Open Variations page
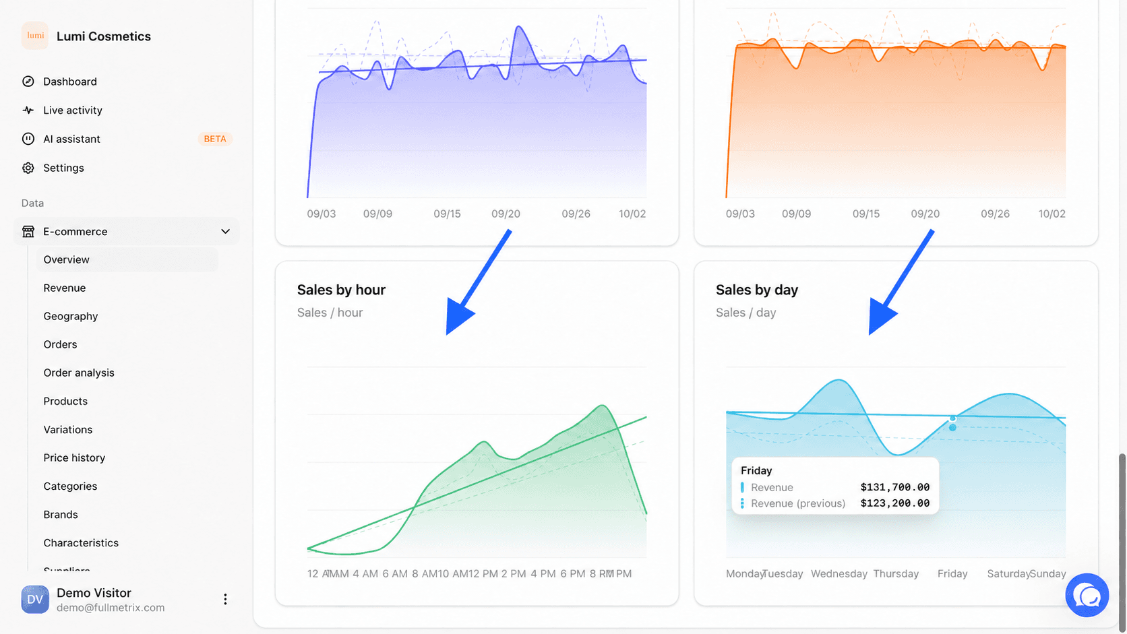Screen dimensions: 1127x634 tap(68, 429)
